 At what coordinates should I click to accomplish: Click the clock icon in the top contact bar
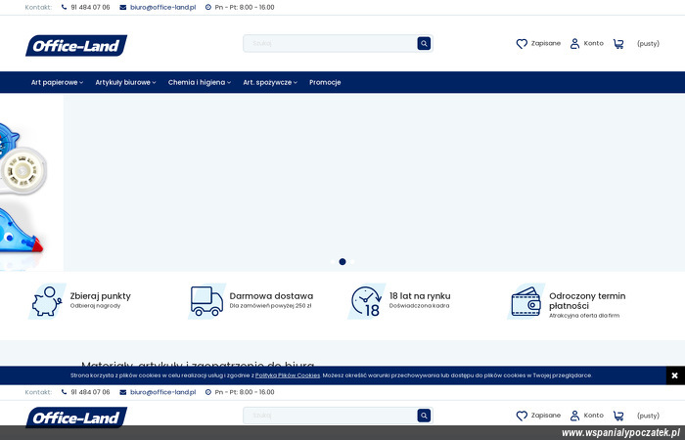207,8
